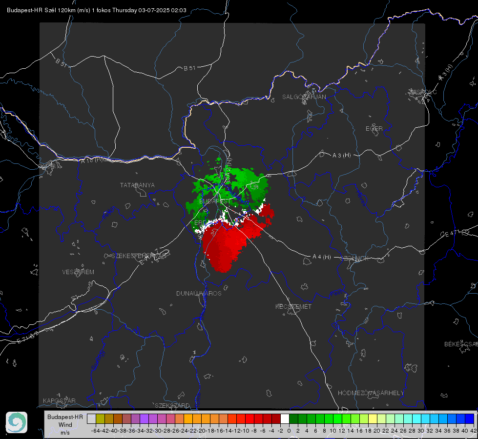Click the swirl logo icon beside the legend
478x439 pixels.
17,422
